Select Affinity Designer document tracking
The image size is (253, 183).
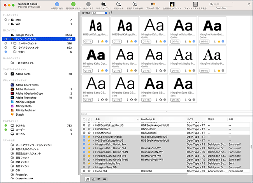click(25, 102)
